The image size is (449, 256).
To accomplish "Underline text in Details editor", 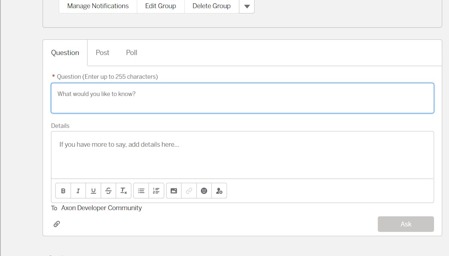I will point(93,191).
